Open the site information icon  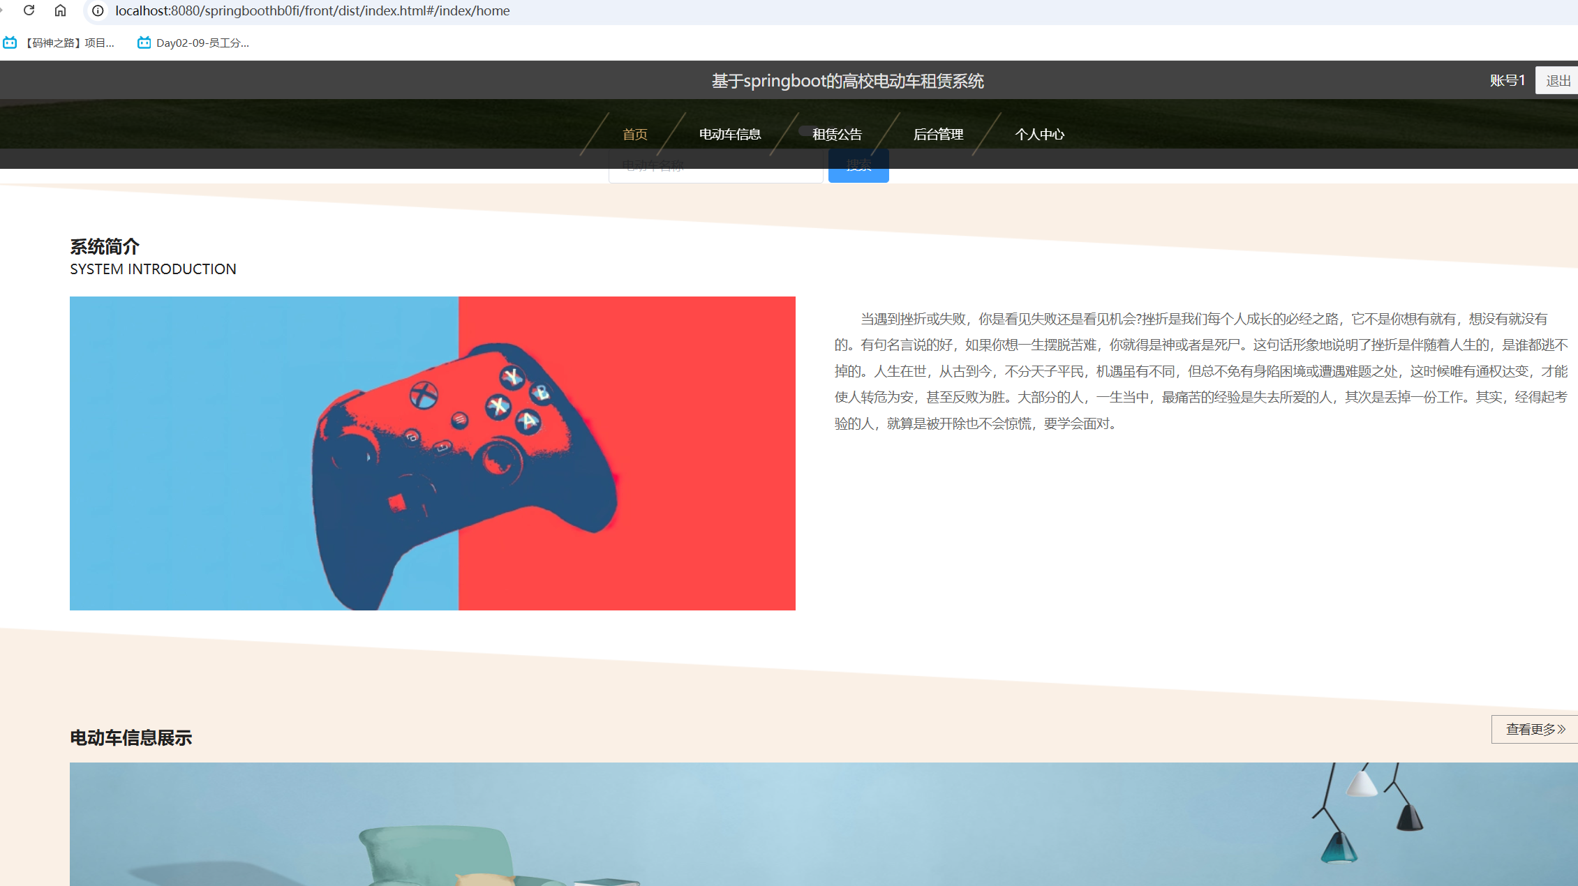coord(98,10)
